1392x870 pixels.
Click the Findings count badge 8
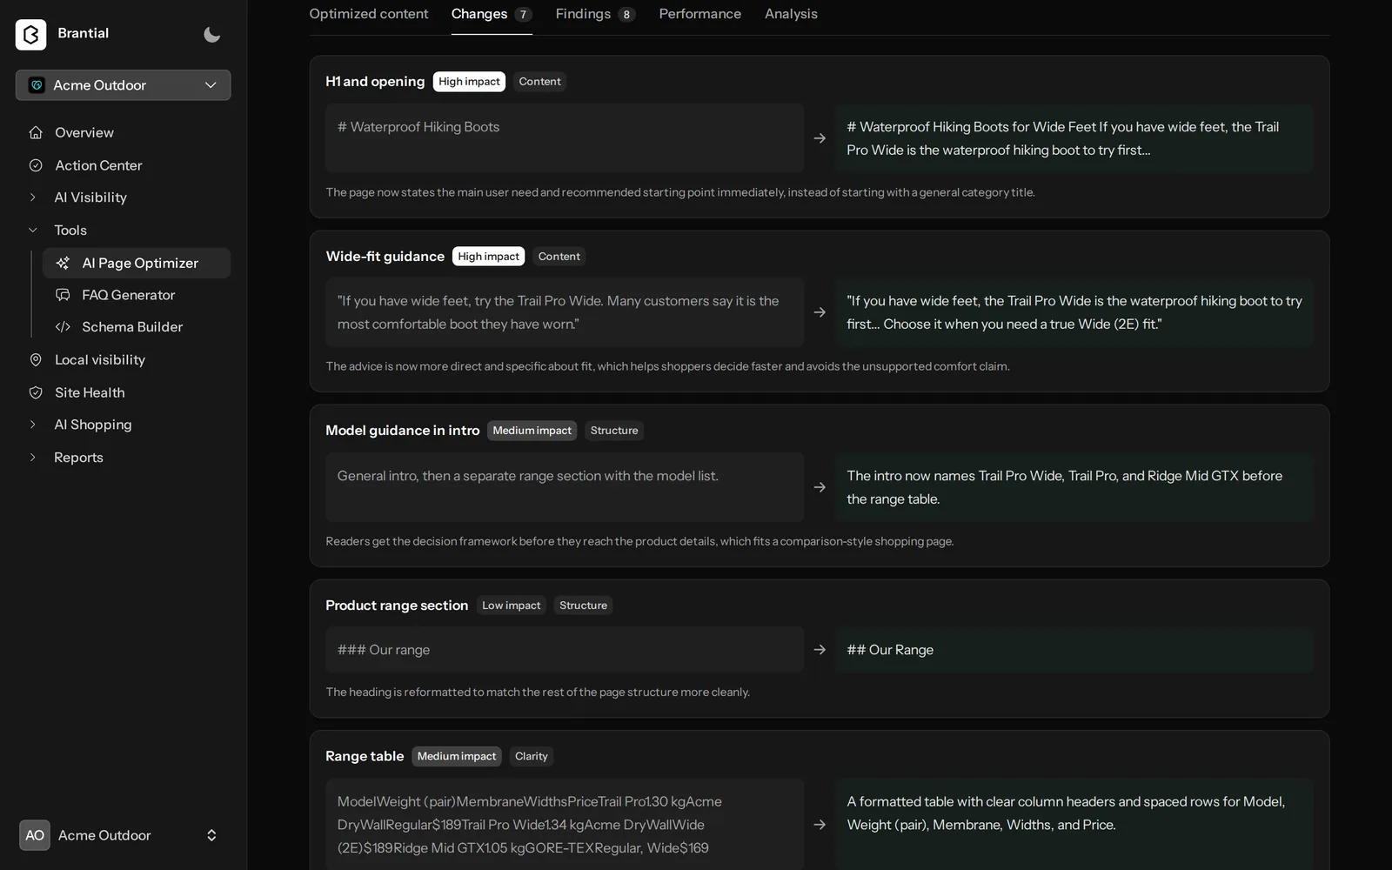pyautogui.click(x=626, y=14)
